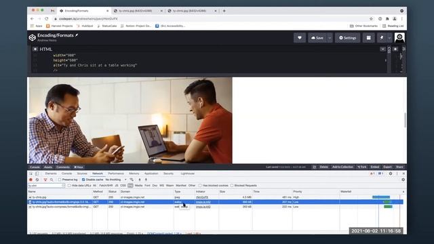Viewport: 434px width, 244px height.
Task: Toggle the network filter funnel icon
Action: (45, 180)
